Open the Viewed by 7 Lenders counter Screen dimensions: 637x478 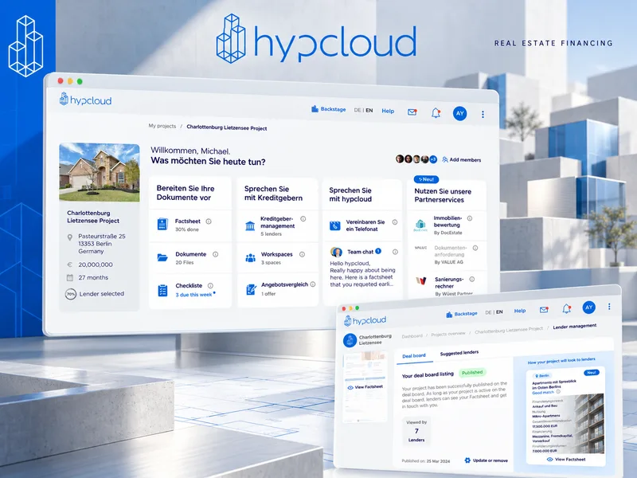(416, 431)
